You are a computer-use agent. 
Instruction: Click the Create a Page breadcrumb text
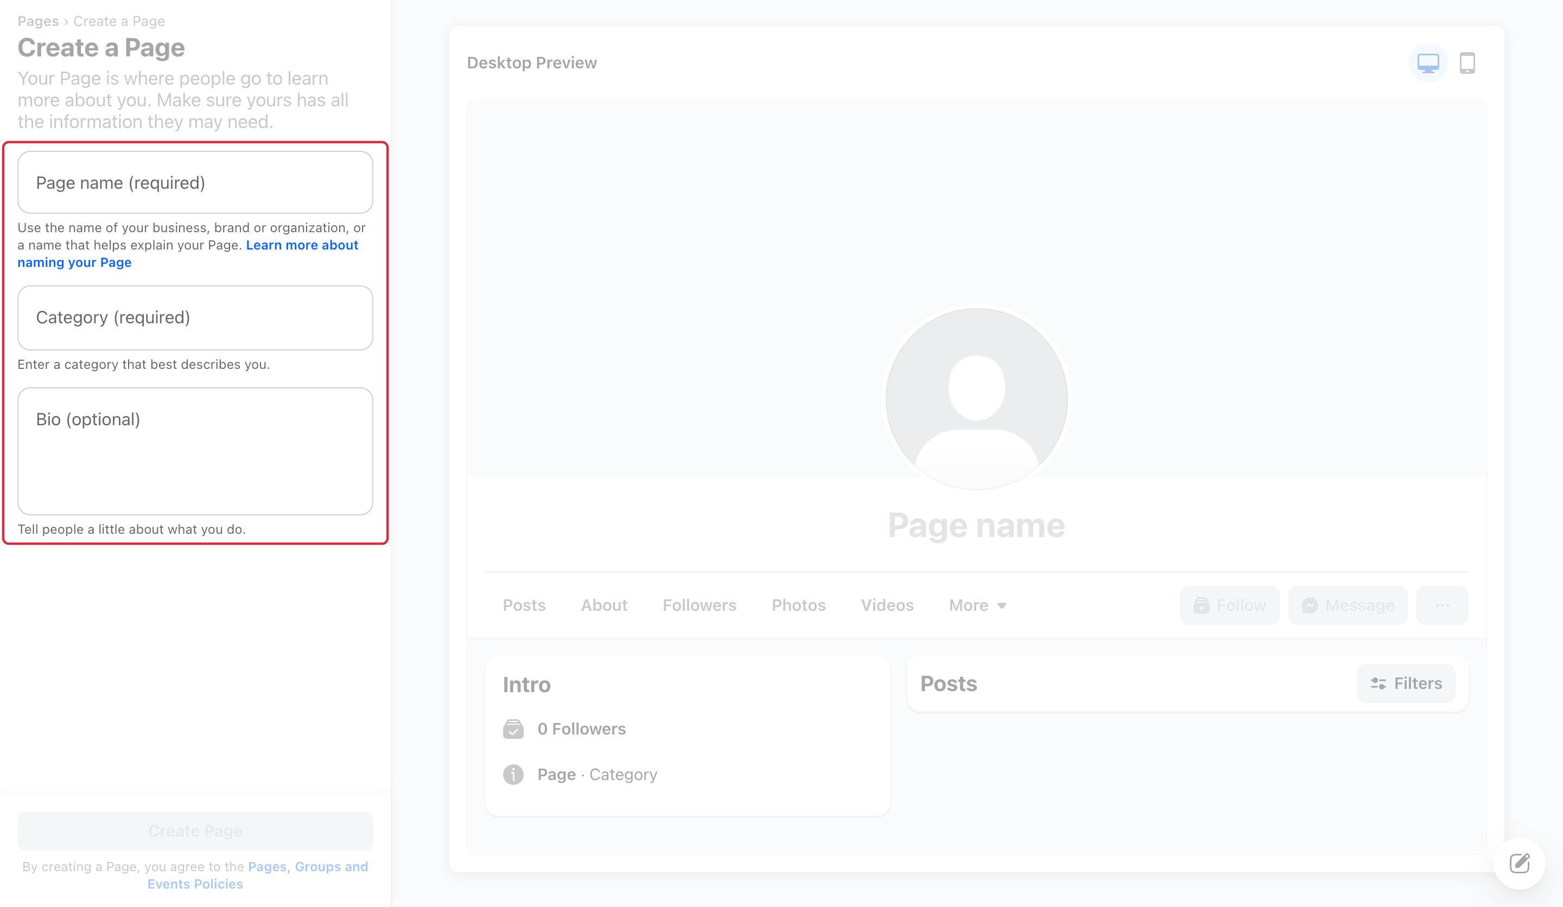pyautogui.click(x=119, y=21)
